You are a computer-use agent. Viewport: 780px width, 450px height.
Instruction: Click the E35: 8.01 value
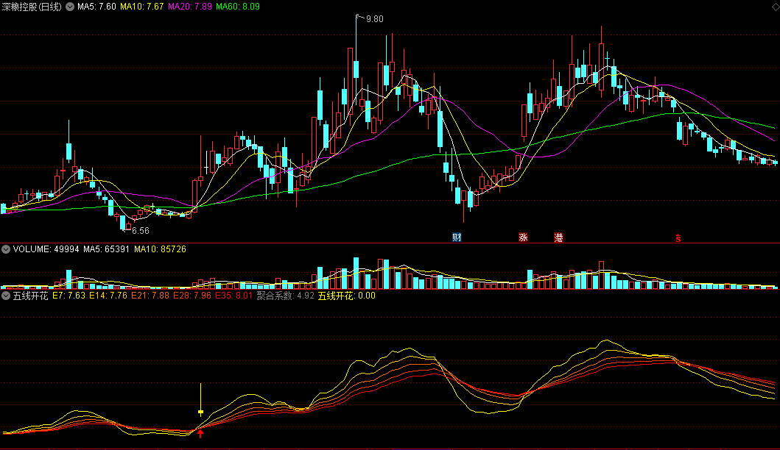click(233, 296)
